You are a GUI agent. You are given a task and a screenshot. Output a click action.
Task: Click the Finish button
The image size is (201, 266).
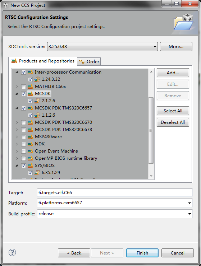[142, 253]
